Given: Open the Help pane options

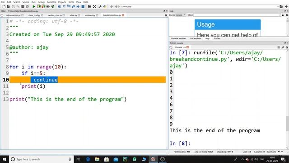Looking at the screenshot, I should click(287, 15).
